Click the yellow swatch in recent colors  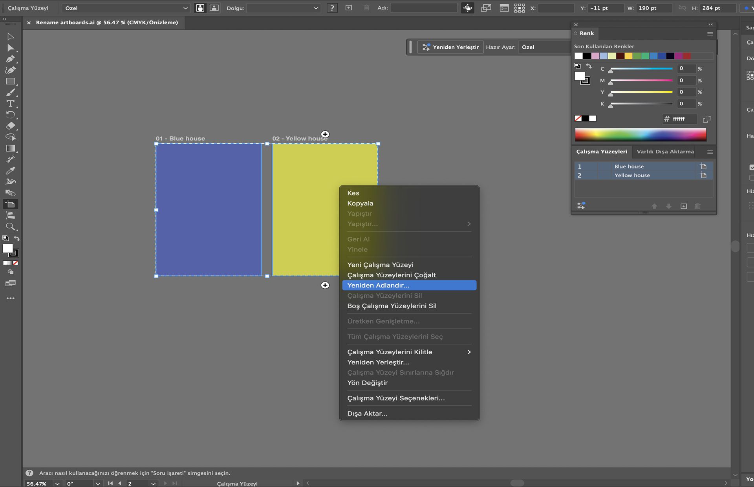(x=628, y=56)
